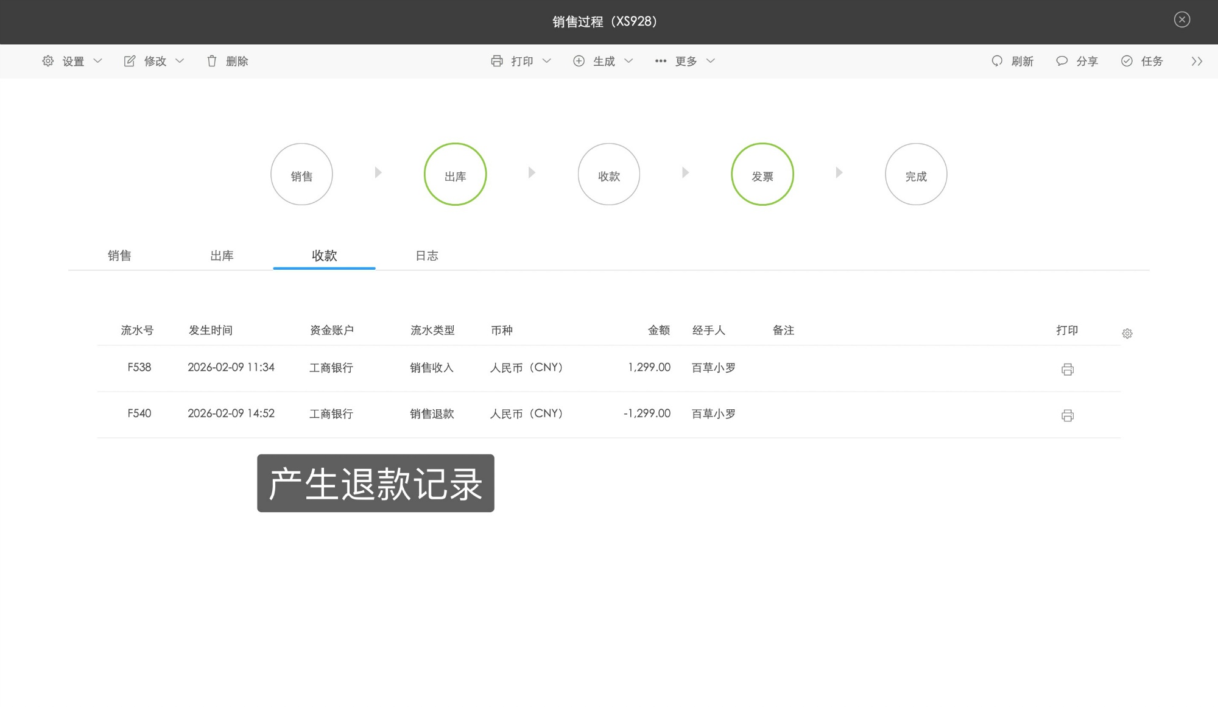This screenshot has width=1218, height=707.
Task: Open column settings gear beside 打印
Action: click(1128, 333)
